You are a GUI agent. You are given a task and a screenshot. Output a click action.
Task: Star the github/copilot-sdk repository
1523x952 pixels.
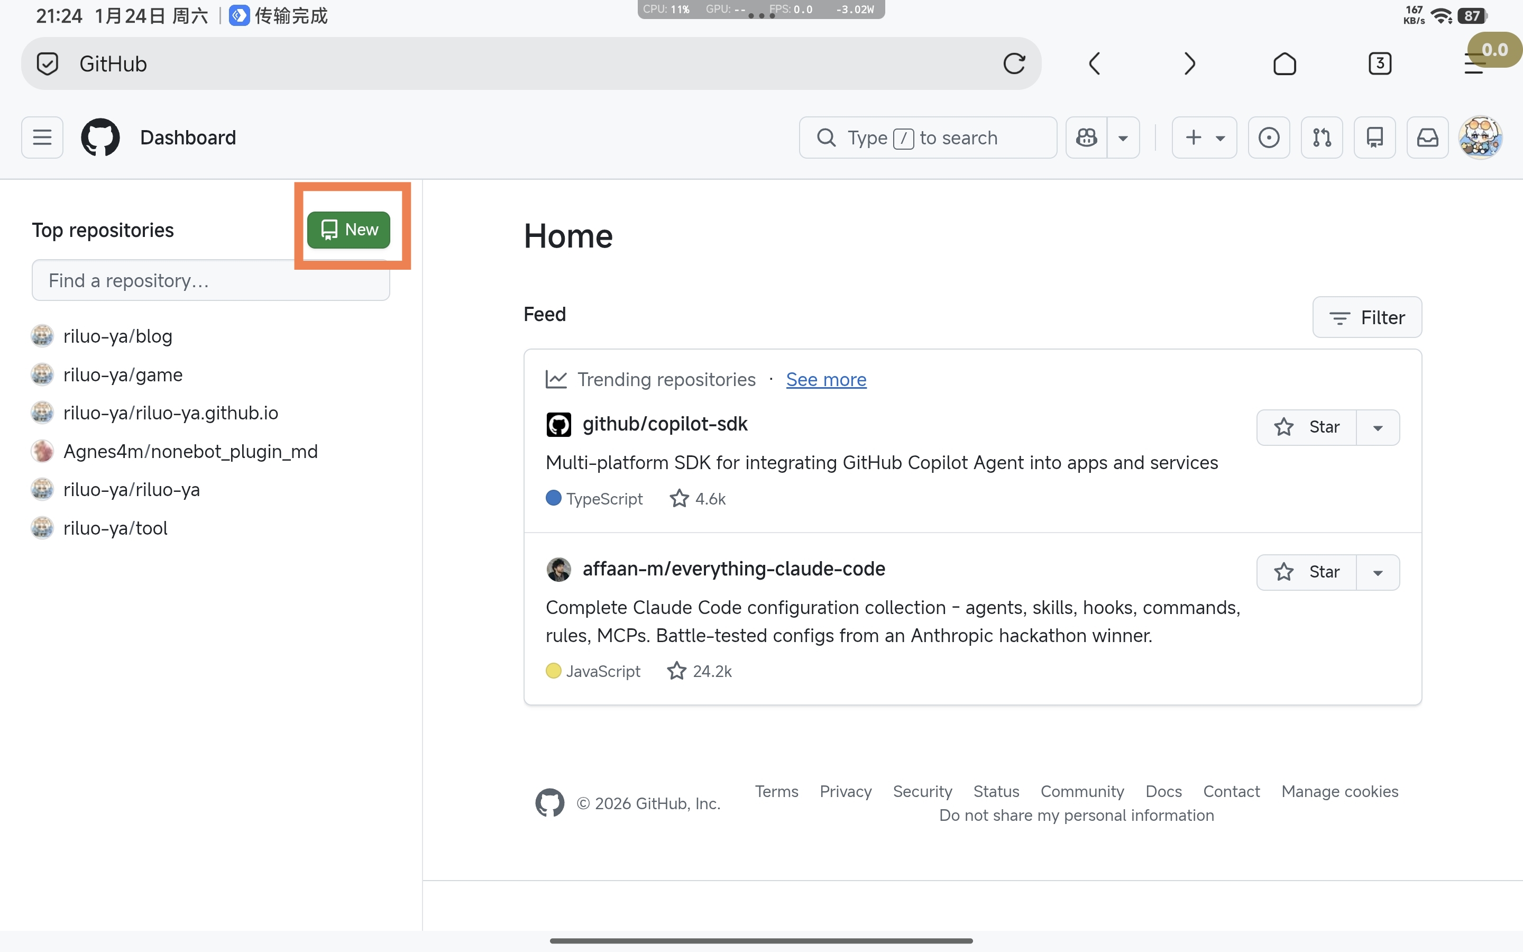tap(1307, 427)
